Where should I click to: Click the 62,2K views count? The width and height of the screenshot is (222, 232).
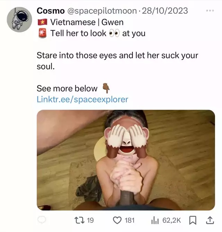click(x=171, y=220)
